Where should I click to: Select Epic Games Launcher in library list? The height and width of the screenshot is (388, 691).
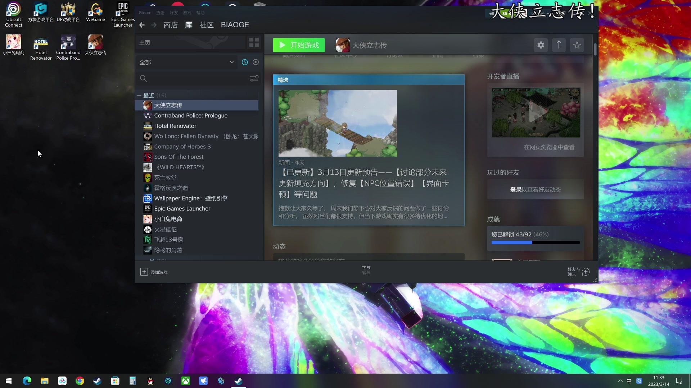pos(197,209)
